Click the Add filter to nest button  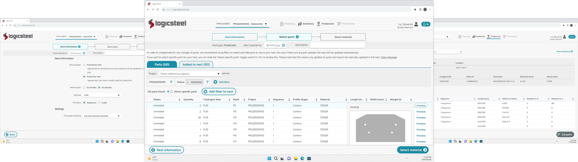click(x=219, y=91)
